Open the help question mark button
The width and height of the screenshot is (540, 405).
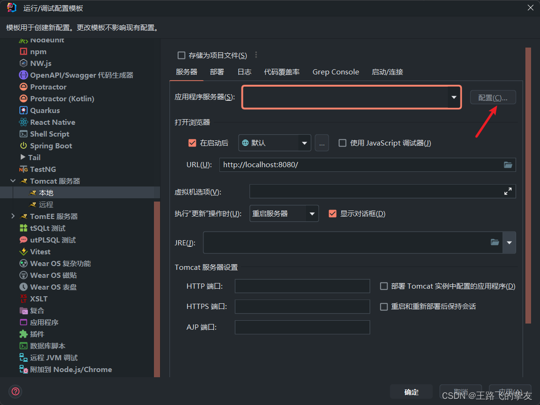[x=16, y=391]
